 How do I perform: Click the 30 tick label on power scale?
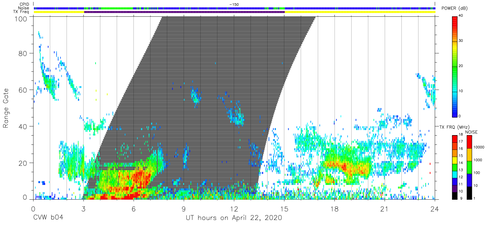coord(461,41)
